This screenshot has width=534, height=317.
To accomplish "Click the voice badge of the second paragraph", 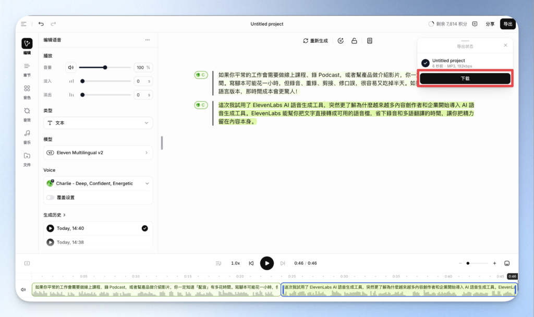I will 201,105.
